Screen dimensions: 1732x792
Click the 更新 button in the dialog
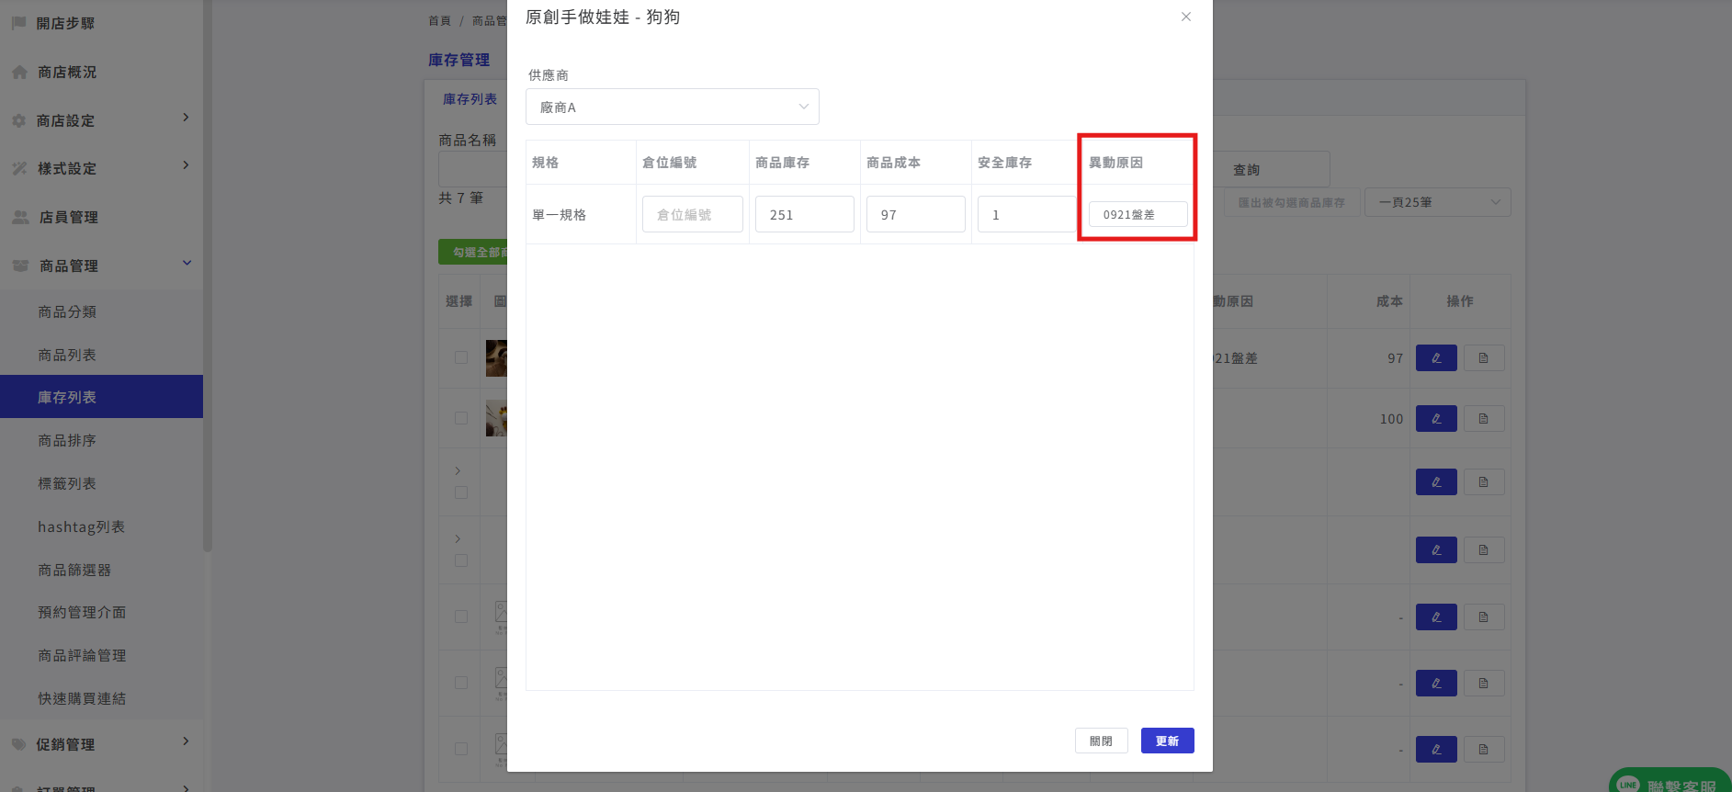[1167, 741]
